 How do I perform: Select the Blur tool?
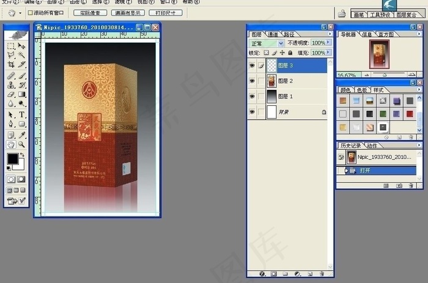(x=11, y=103)
